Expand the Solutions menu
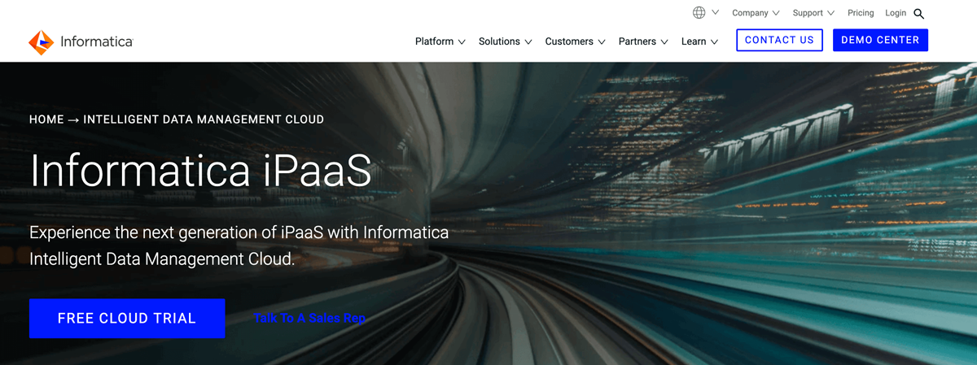 [x=506, y=41]
